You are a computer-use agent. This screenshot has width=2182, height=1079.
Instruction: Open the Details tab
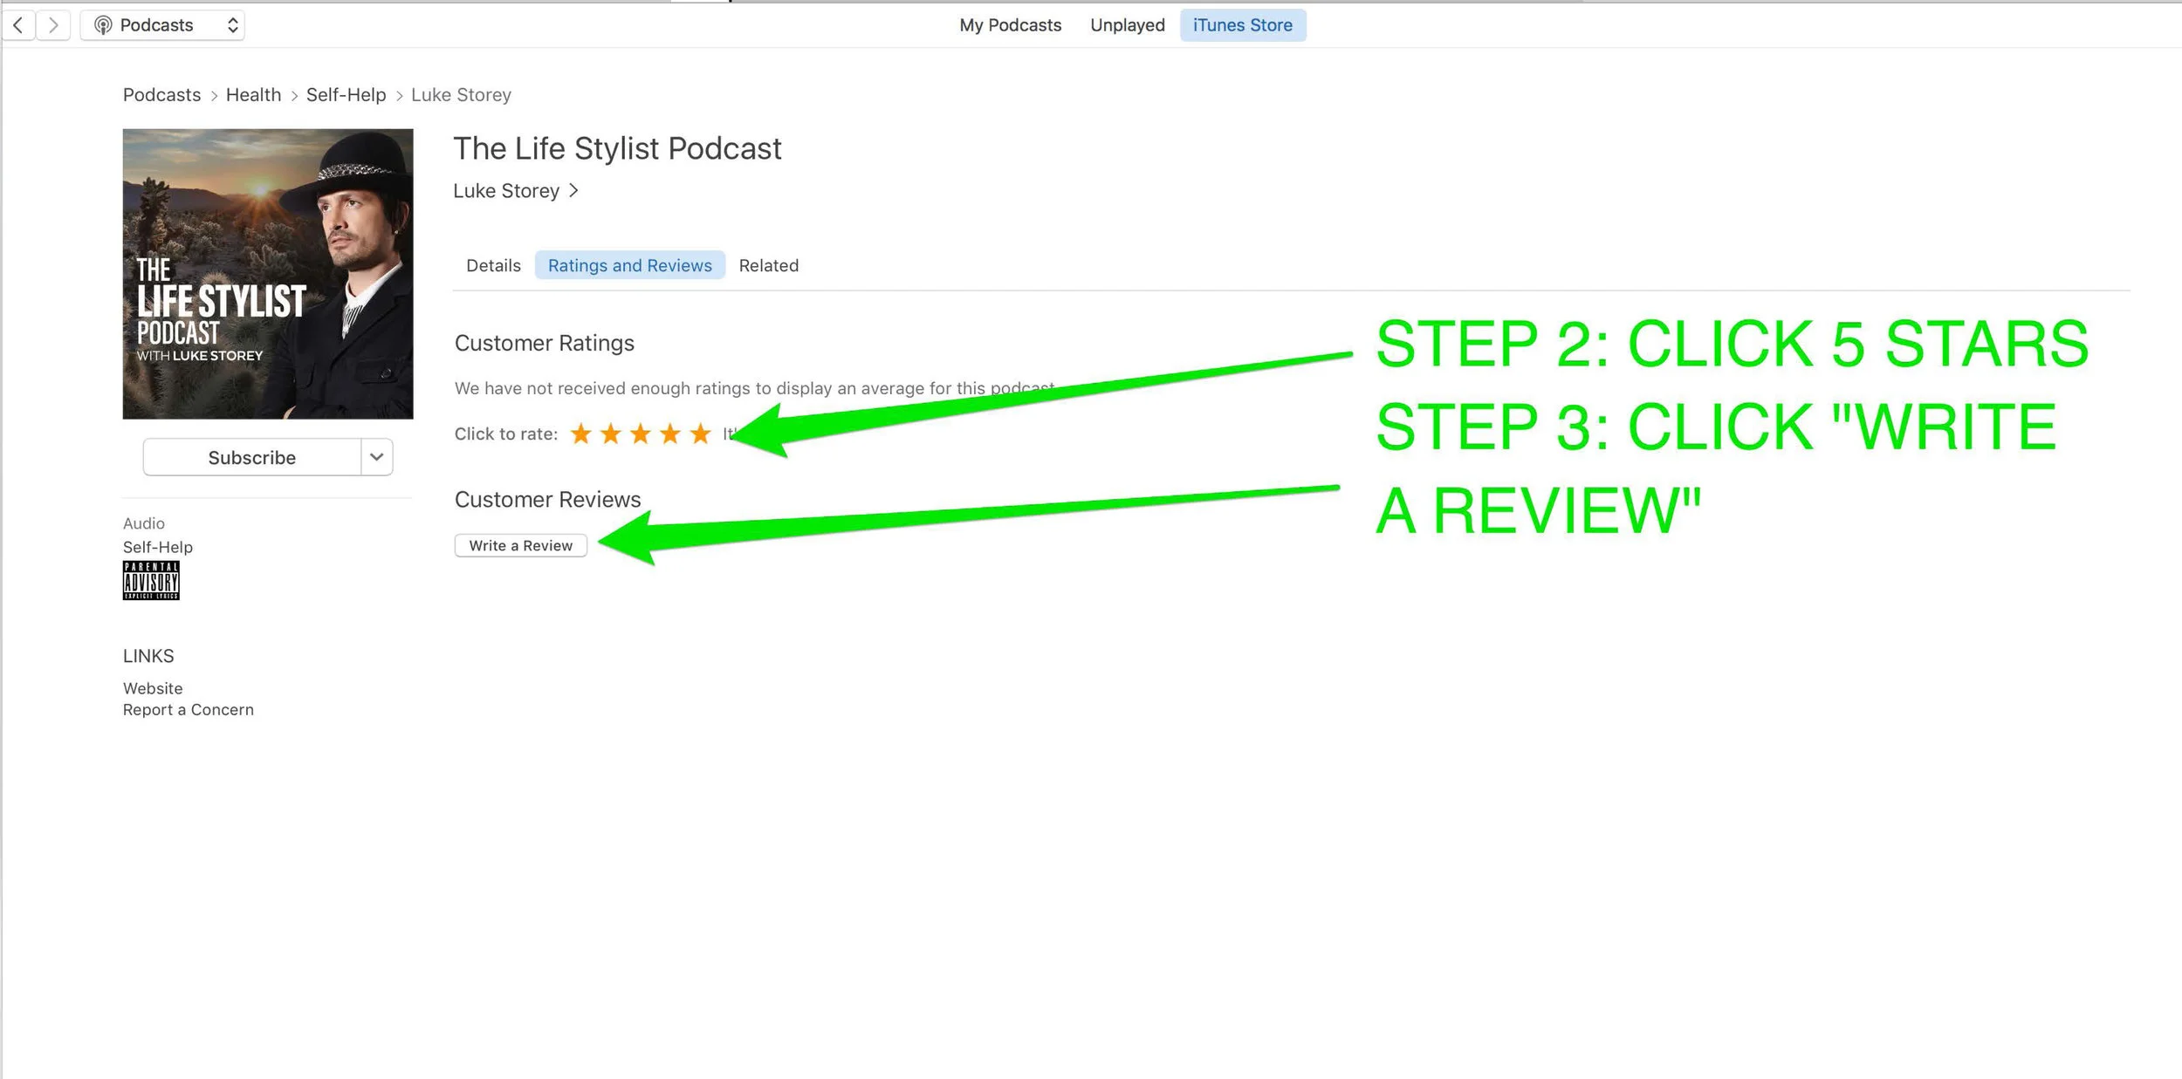(x=493, y=265)
